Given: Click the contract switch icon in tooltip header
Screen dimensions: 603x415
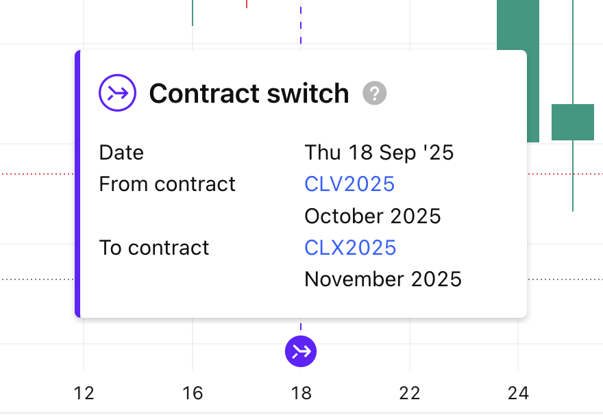Looking at the screenshot, I should [118, 93].
